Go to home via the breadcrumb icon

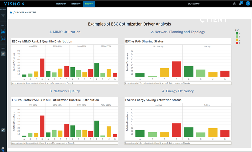(x=11, y=12)
